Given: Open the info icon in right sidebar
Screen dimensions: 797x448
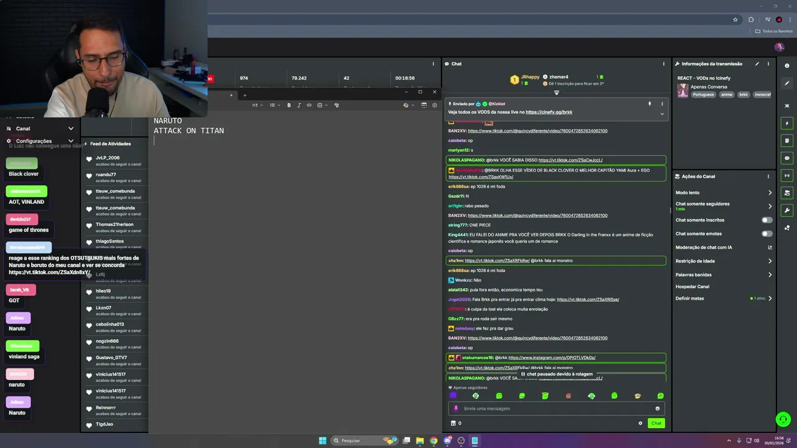Looking at the screenshot, I should (787, 65).
